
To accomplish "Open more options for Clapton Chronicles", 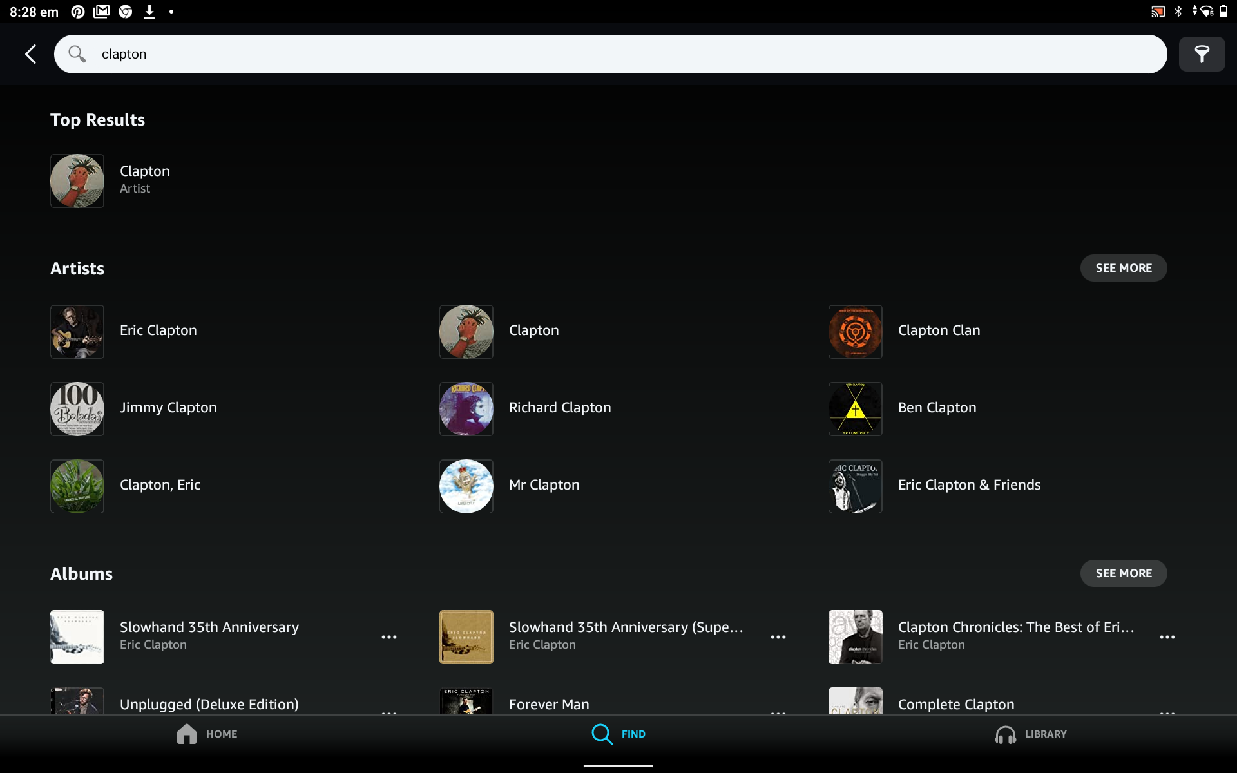I will point(1167,637).
